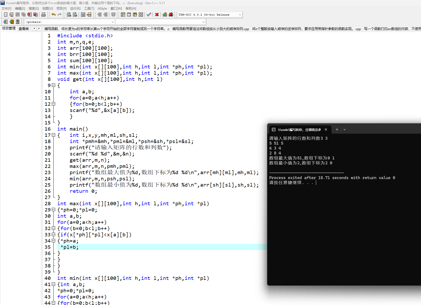Screen dimensions: 421x305
Task: Switch to the 将n个整数按输入顺序的逆序排列 .cpp tab
Action: 307,29
